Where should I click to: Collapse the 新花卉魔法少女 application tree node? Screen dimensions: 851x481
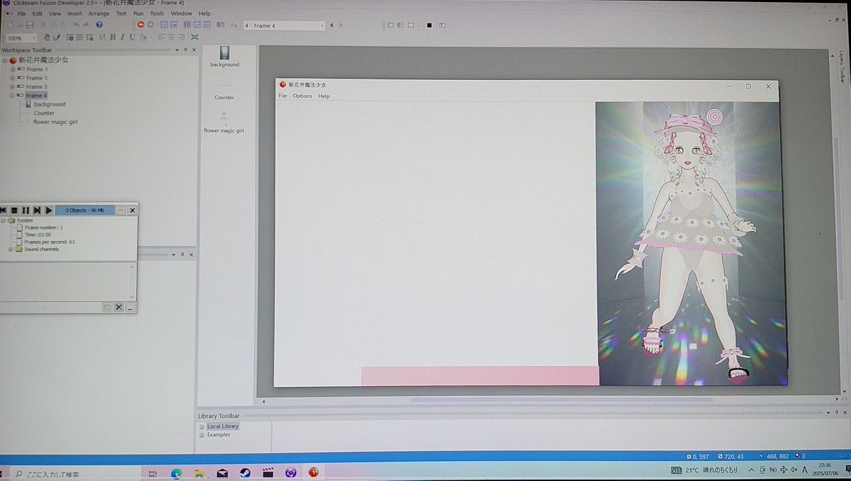5,61
